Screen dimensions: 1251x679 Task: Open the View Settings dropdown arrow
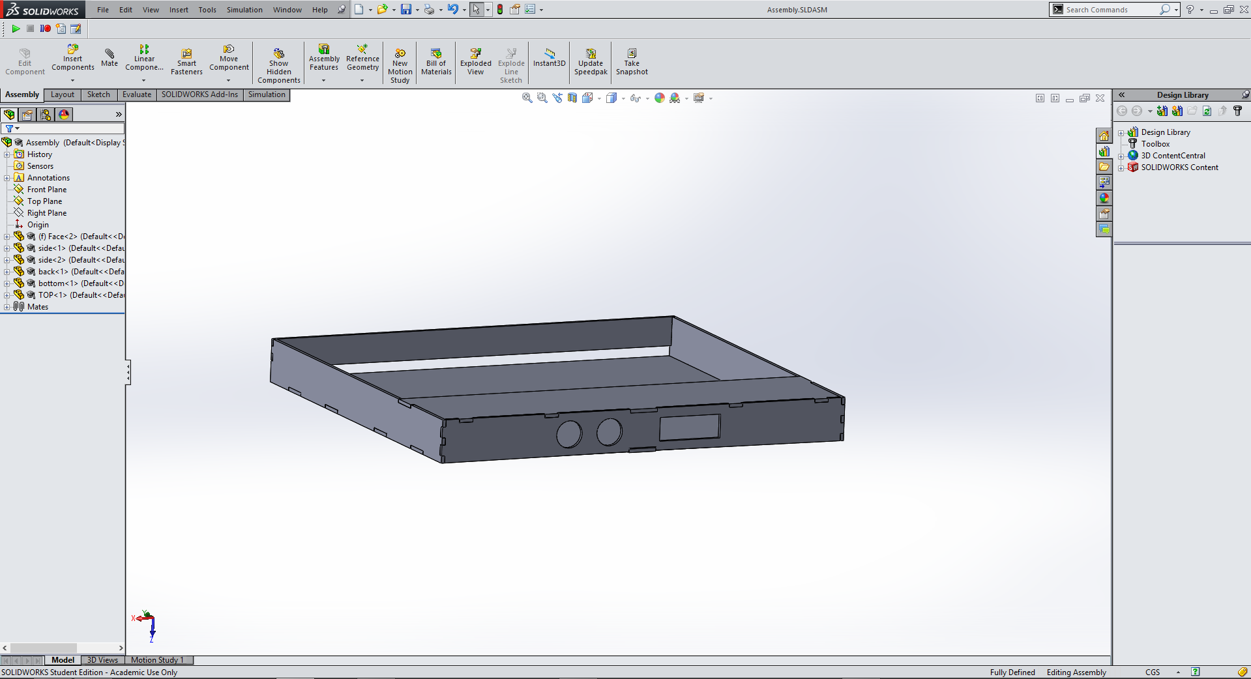click(x=711, y=98)
